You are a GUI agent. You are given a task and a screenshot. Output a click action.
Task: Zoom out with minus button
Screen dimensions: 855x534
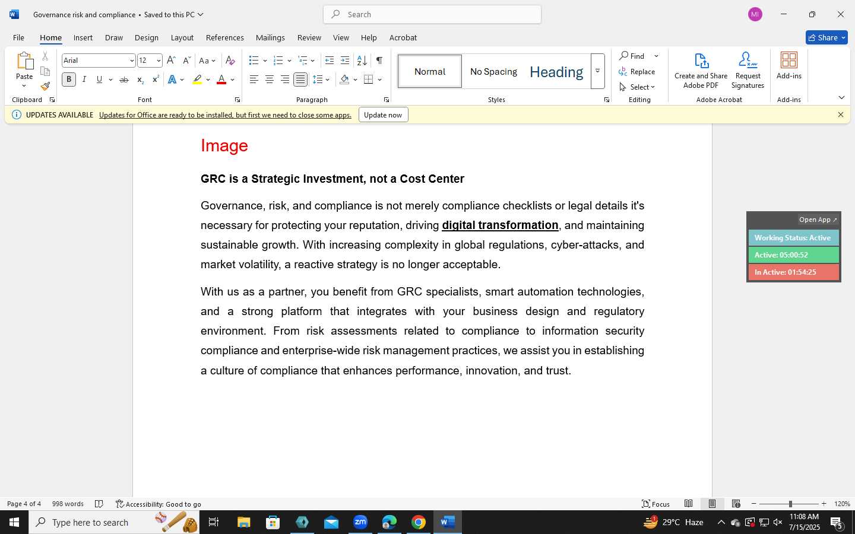tap(754, 504)
